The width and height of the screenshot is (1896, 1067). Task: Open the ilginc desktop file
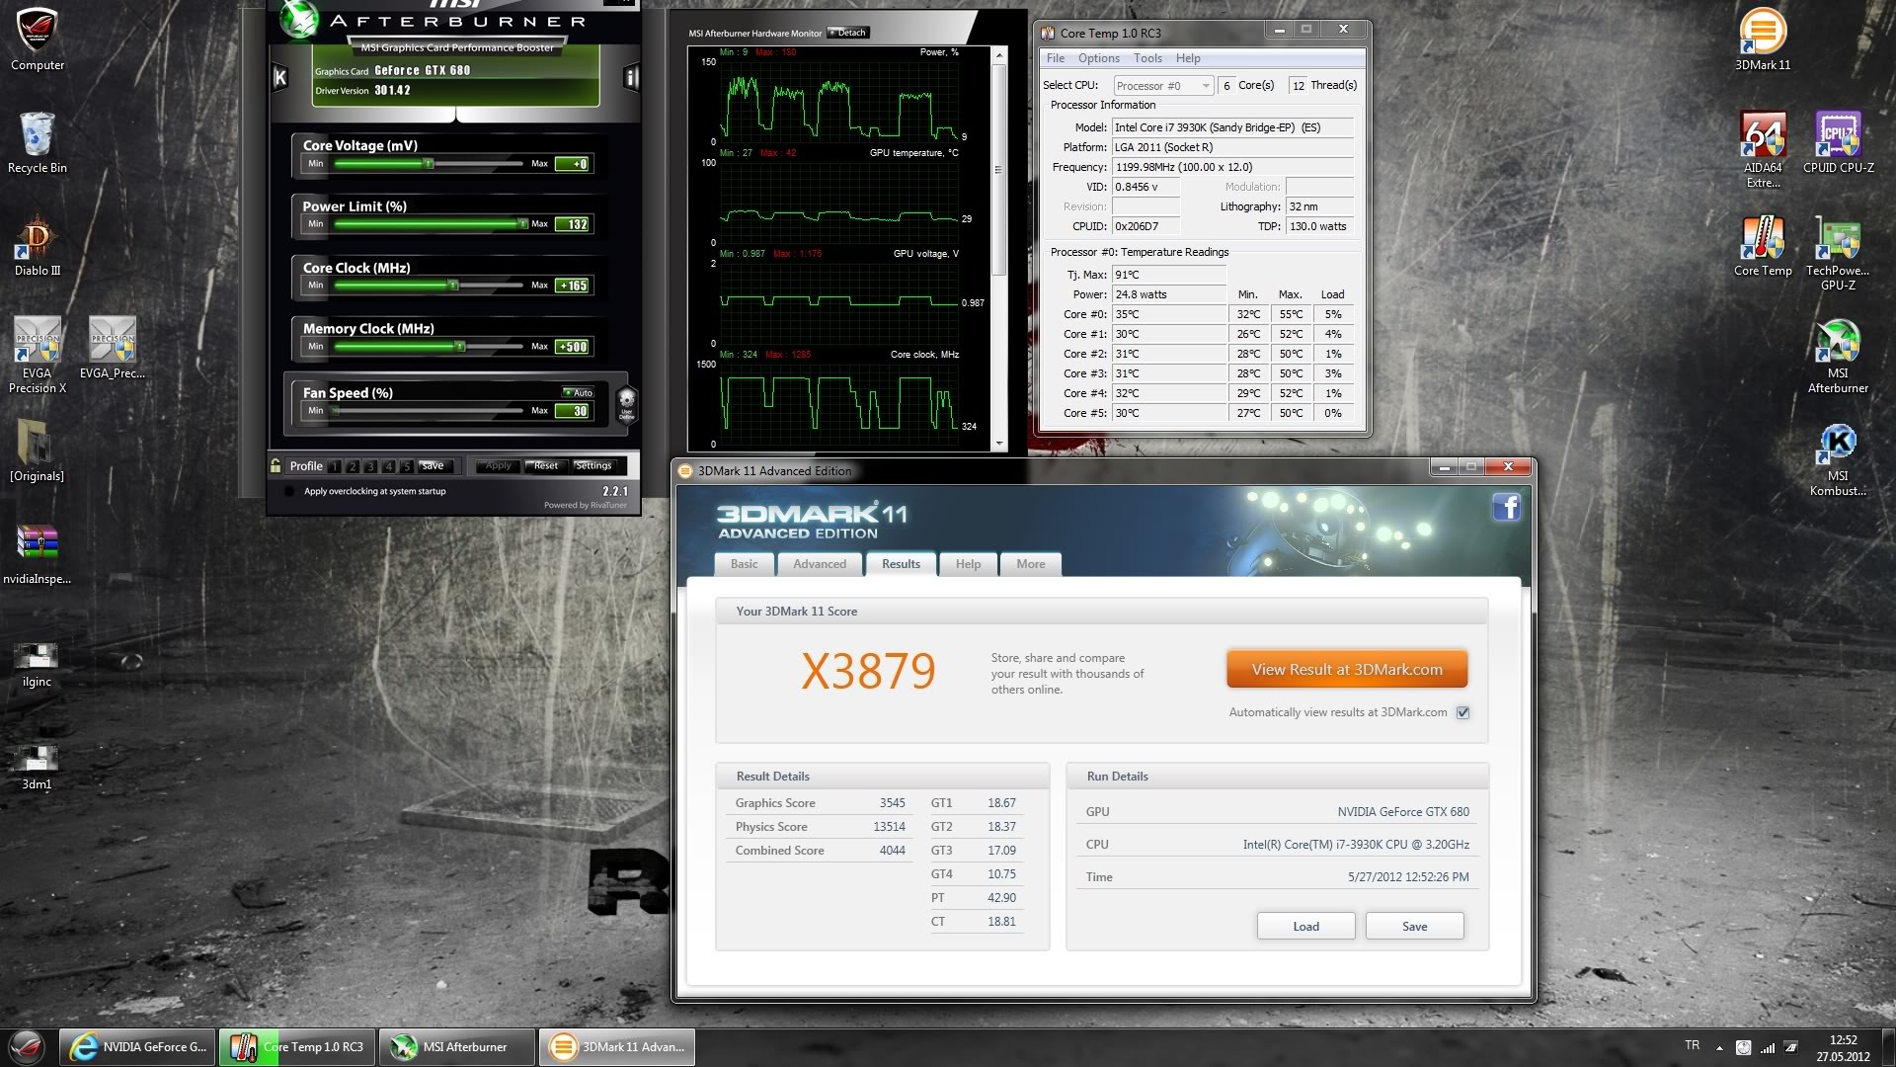coord(38,664)
